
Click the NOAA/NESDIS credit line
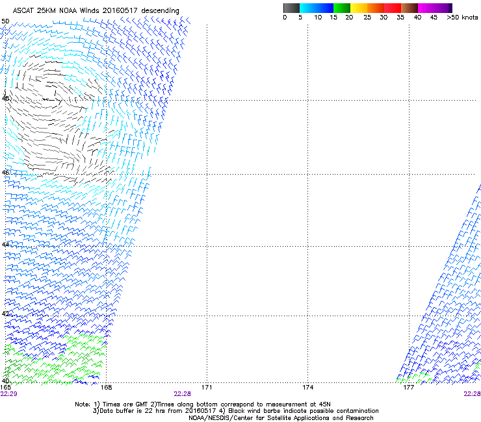pos(281,418)
